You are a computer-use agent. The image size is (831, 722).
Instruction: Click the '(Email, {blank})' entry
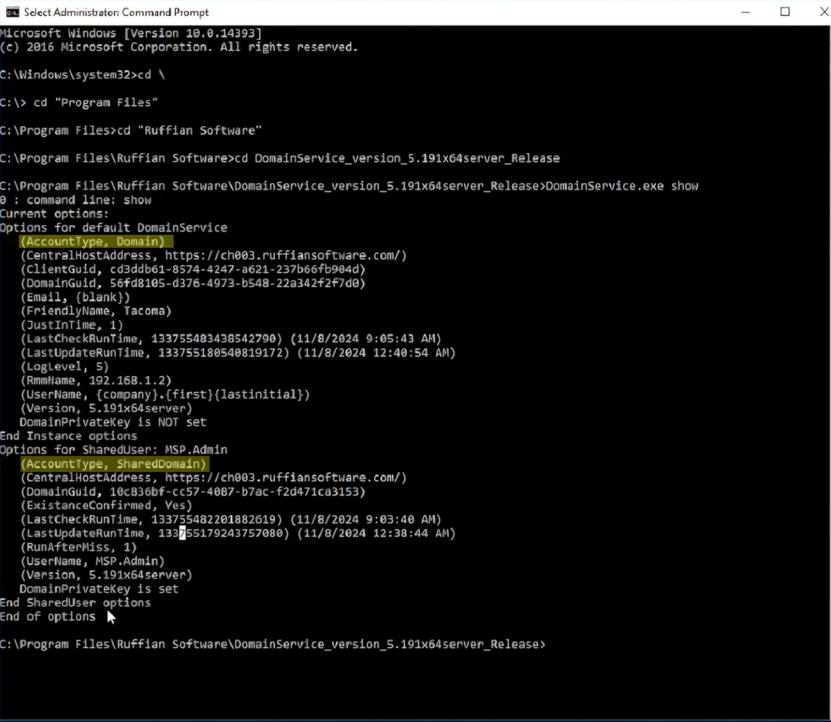click(75, 297)
